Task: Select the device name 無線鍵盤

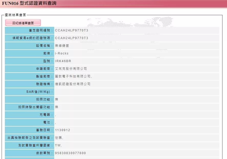Action: (x=62, y=46)
